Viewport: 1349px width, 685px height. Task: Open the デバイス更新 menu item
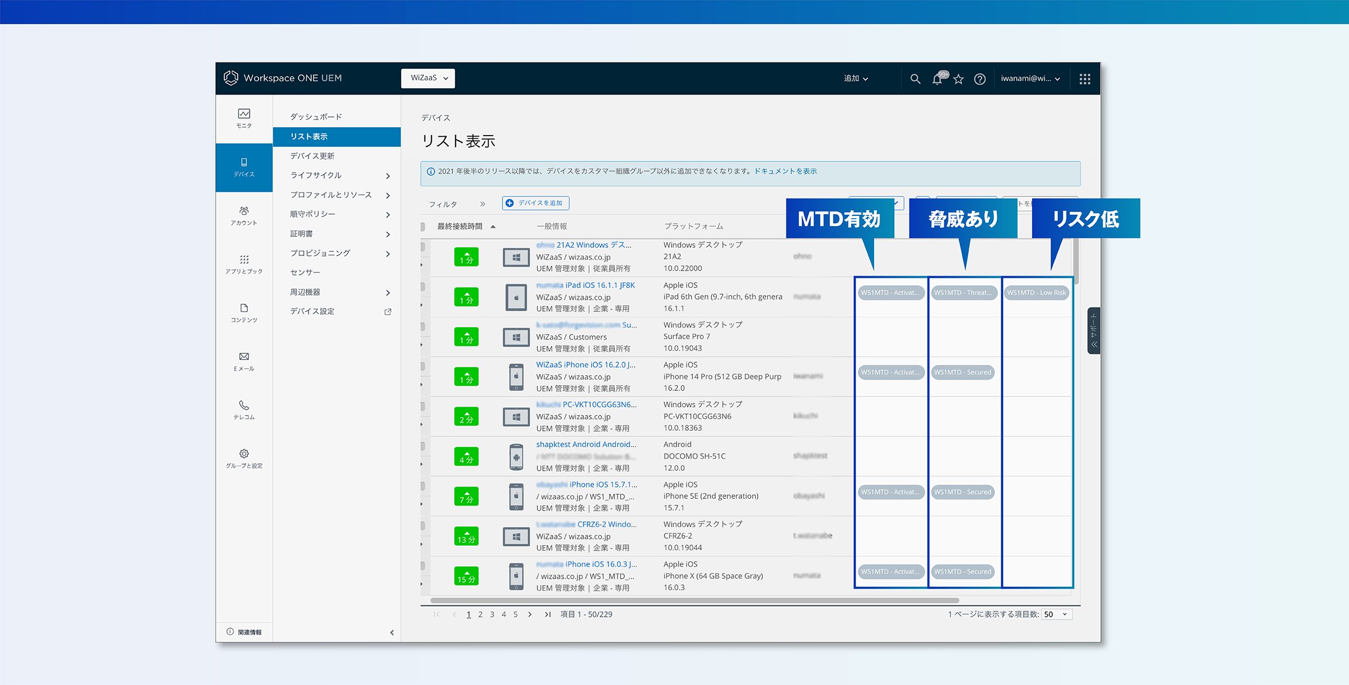click(x=312, y=156)
